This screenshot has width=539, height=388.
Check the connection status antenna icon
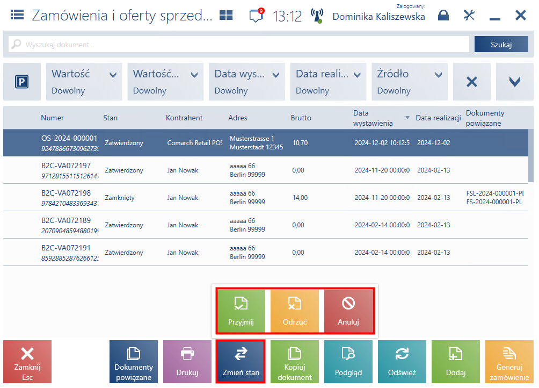click(x=317, y=16)
